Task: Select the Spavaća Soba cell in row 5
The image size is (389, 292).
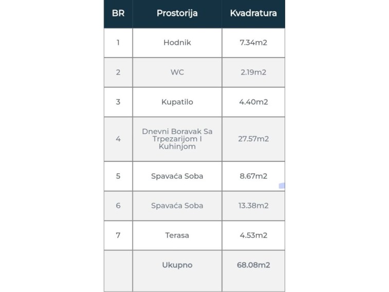Action: [x=177, y=176]
